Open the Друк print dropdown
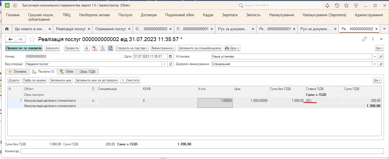389x159 pixels. coord(232,48)
